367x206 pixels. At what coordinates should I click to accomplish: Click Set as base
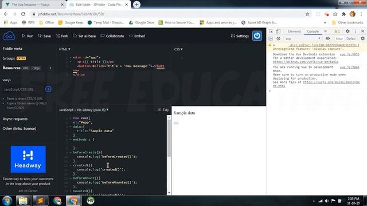(84, 36)
